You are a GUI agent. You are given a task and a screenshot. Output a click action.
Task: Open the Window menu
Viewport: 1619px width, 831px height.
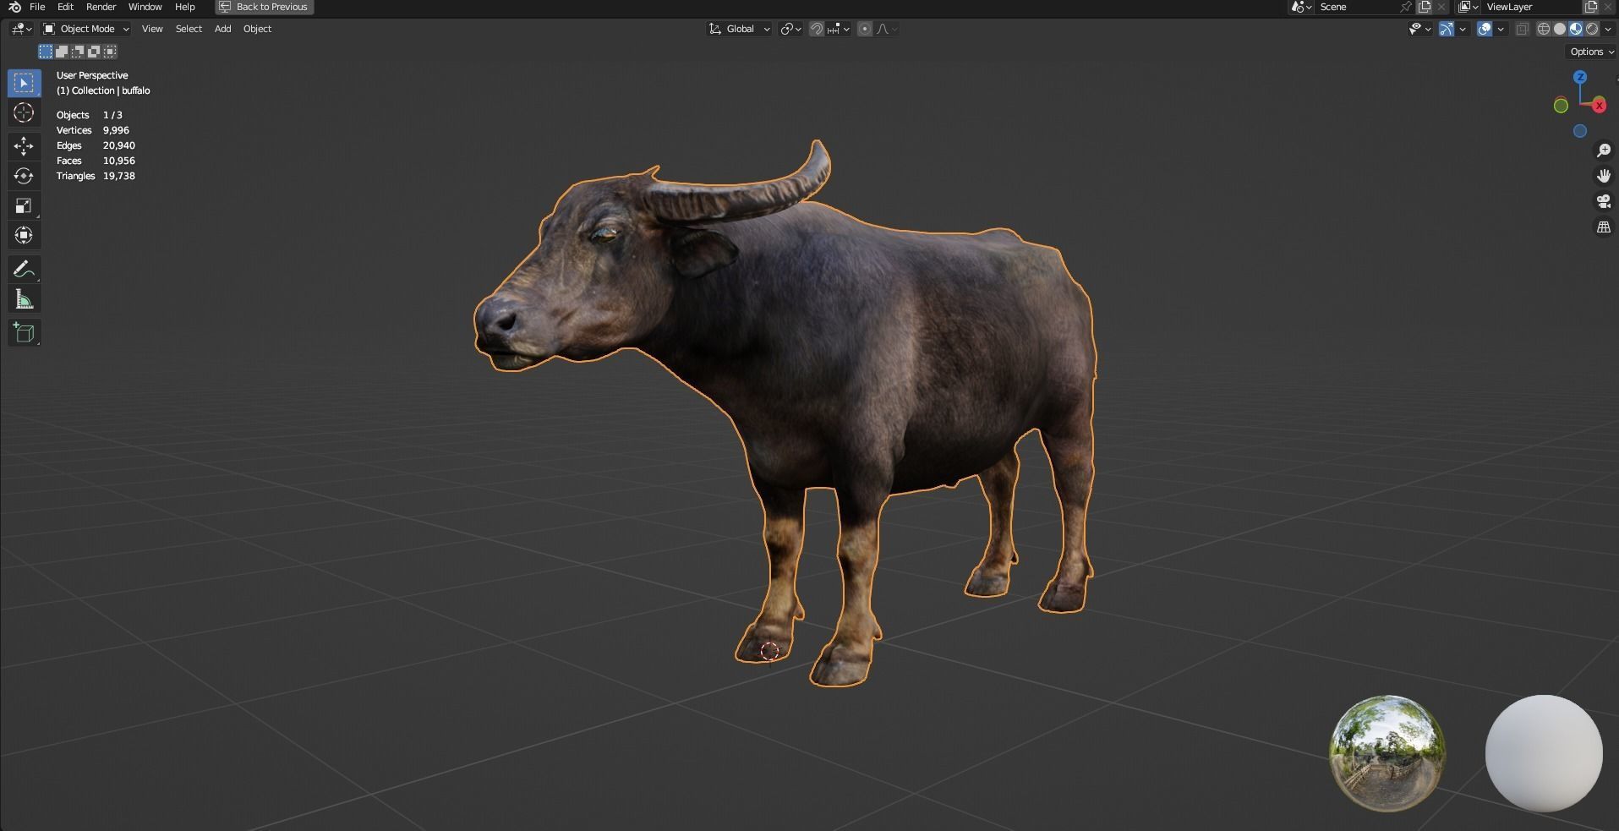point(145,7)
